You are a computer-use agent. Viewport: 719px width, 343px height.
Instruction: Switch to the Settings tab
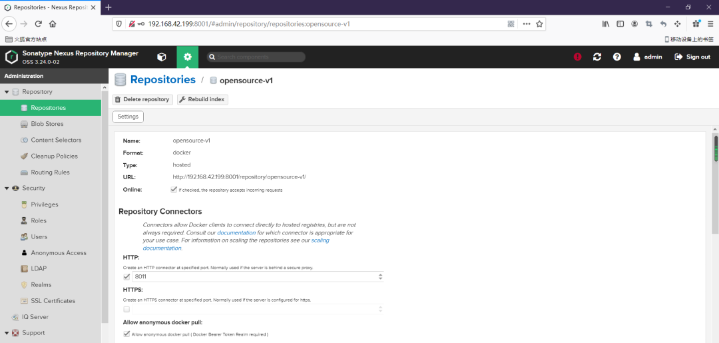pyautogui.click(x=128, y=117)
